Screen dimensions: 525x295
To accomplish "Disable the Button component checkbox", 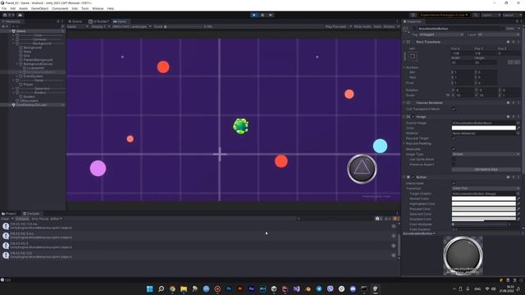I will coord(413,177).
